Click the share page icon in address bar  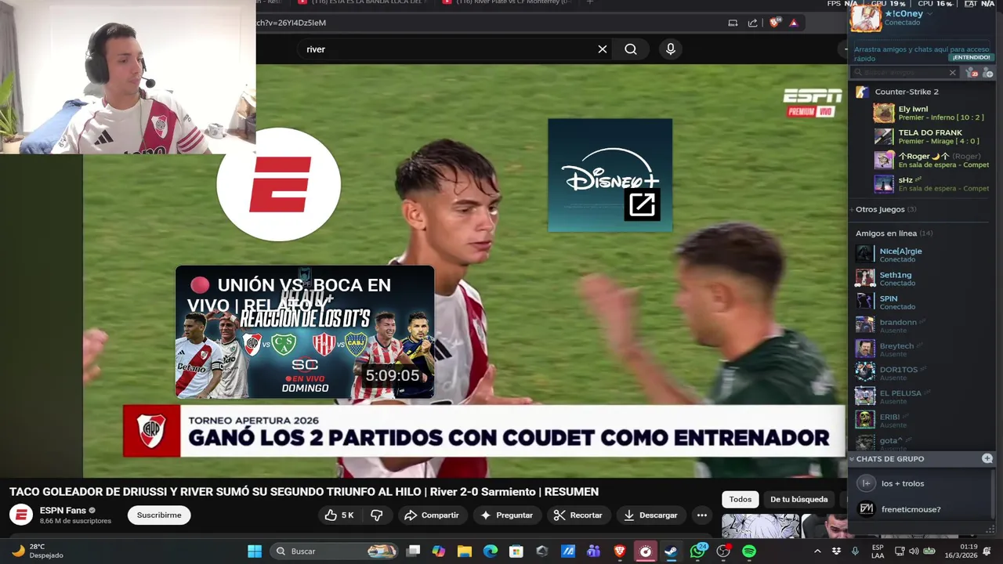coord(753,23)
